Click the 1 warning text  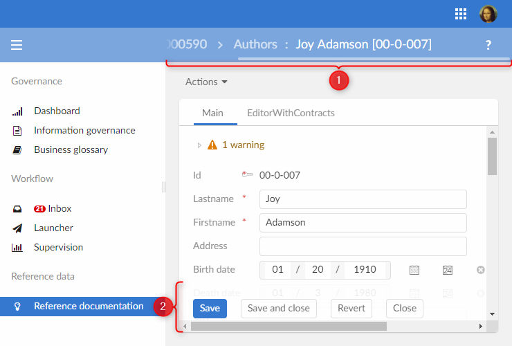[x=244, y=145]
